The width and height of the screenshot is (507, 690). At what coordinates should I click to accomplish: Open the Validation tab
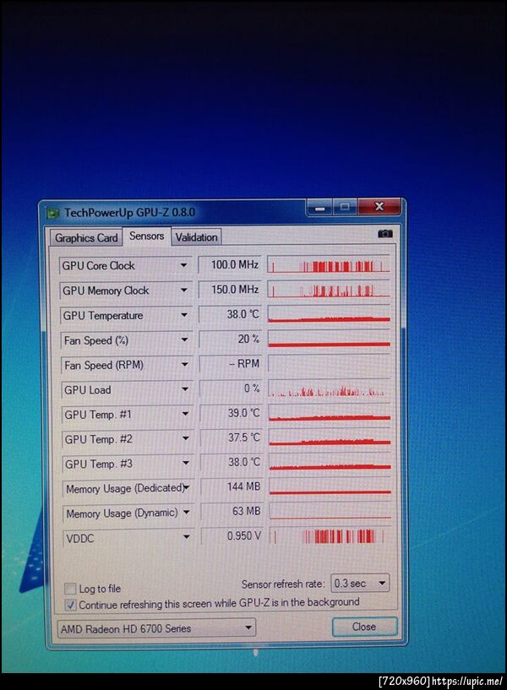point(196,237)
